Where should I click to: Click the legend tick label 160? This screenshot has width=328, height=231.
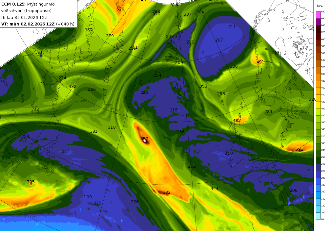323,192
